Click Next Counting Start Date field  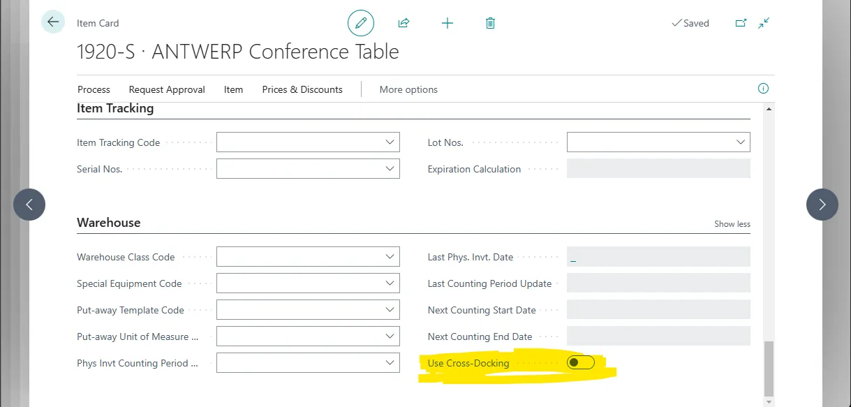[x=658, y=310]
